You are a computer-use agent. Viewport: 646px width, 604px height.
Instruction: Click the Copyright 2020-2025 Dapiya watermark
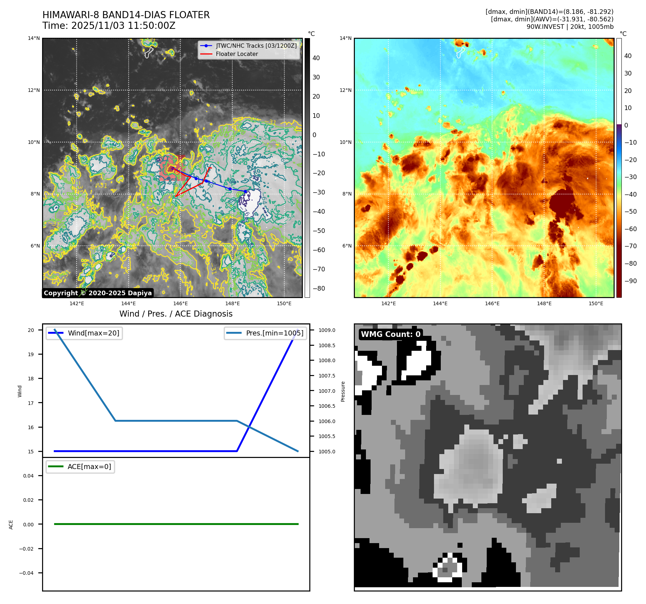(x=98, y=293)
